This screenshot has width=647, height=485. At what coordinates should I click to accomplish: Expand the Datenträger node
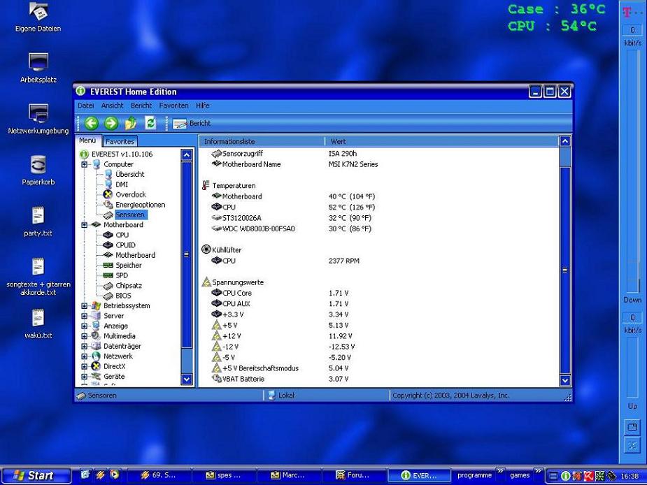tap(84, 346)
